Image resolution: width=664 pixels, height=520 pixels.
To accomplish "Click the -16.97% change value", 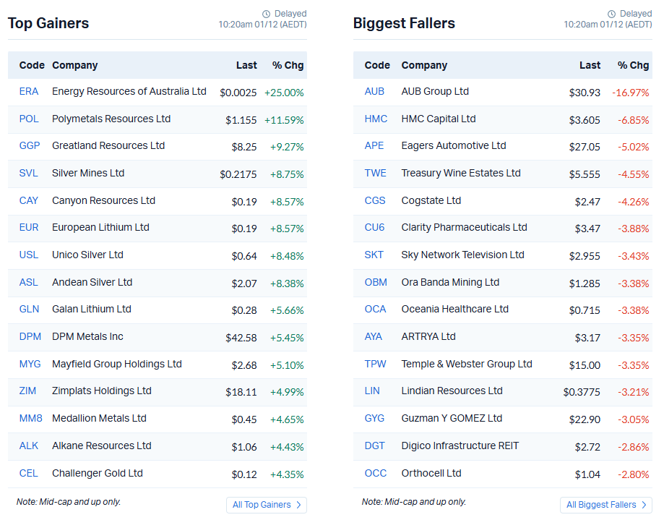I will click(x=631, y=93).
